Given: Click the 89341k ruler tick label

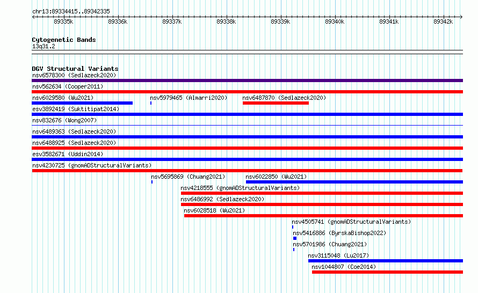Looking at the screenshot, I should (x=389, y=21).
